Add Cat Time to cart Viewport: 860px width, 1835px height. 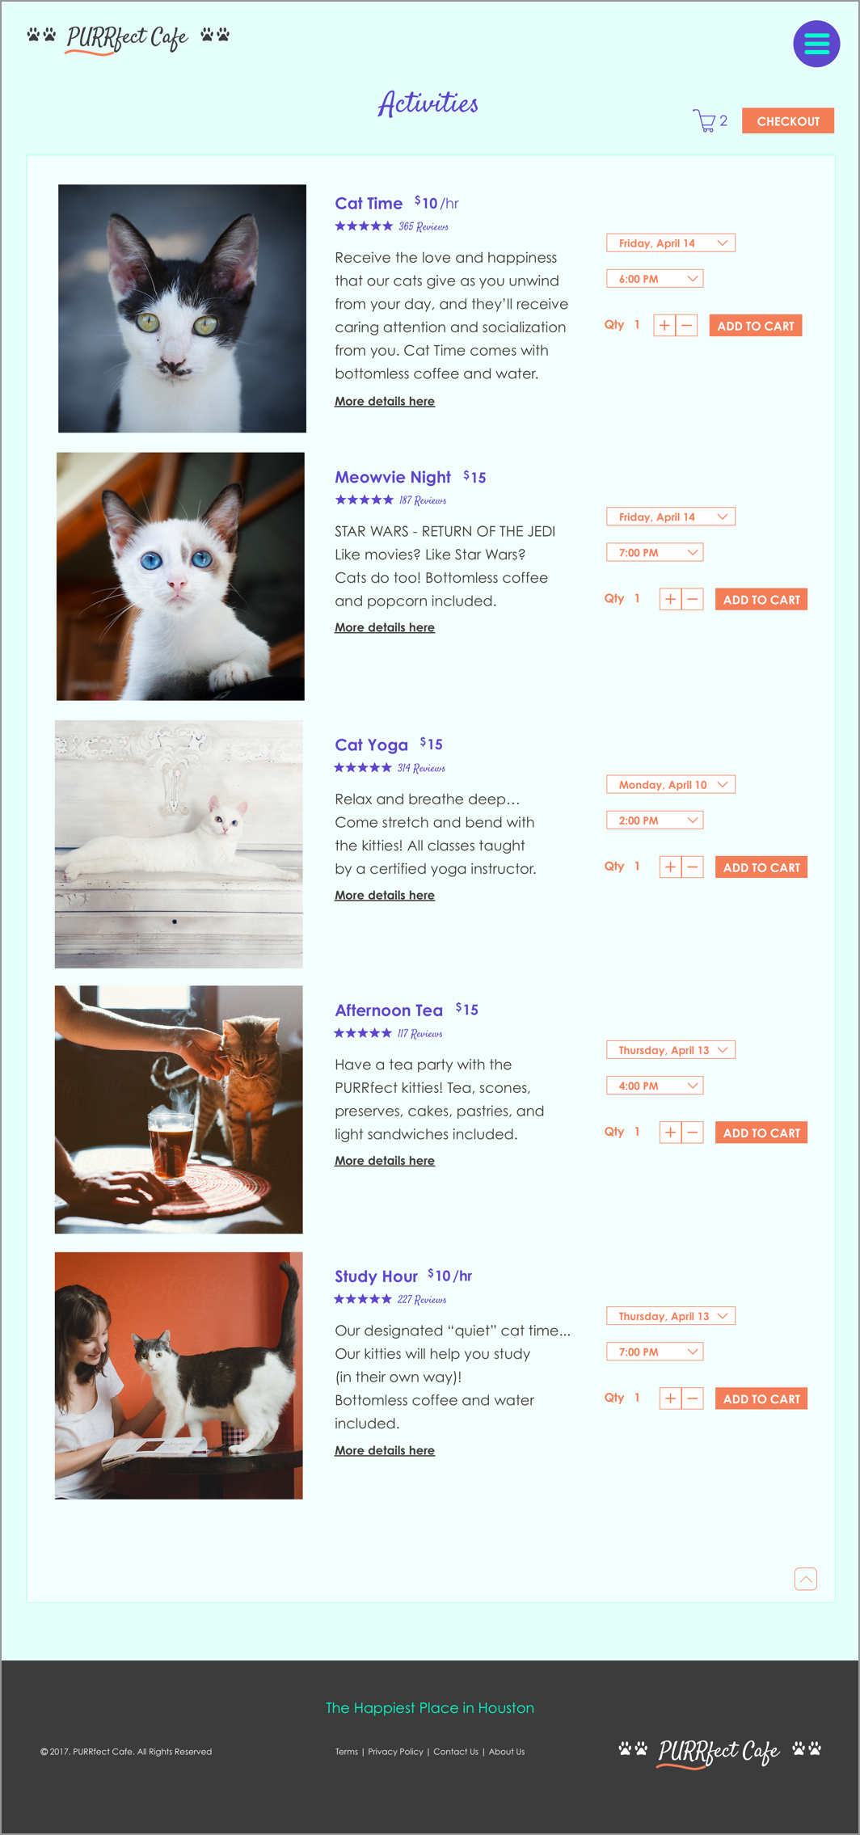click(x=756, y=326)
